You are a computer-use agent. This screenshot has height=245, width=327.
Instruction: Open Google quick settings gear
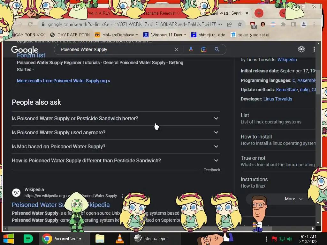point(301,49)
